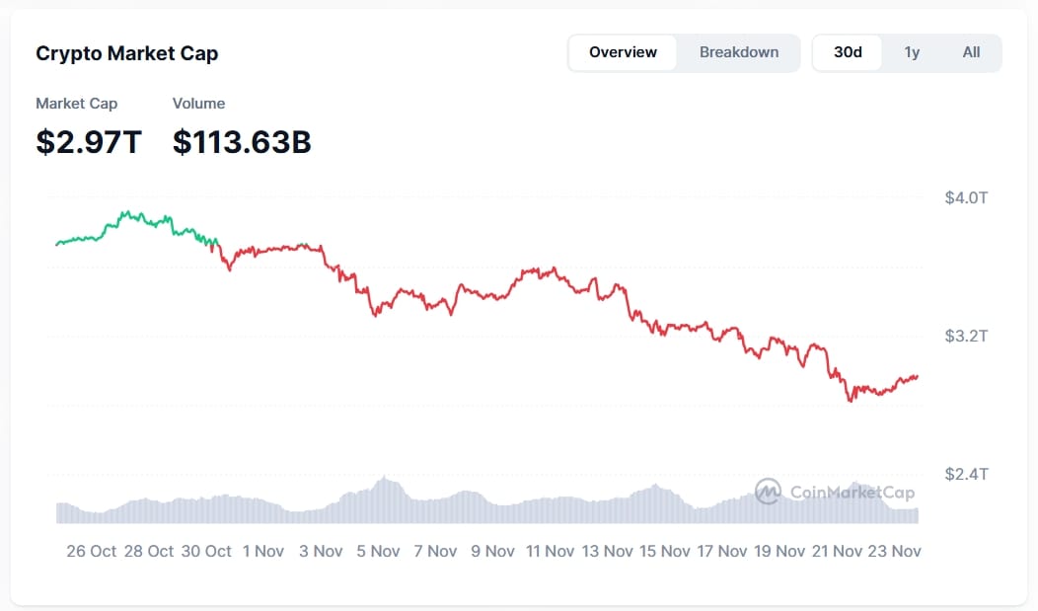The height and width of the screenshot is (611, 1038).
Task: Click the 5 Nov date label
Action: point(378,551)
